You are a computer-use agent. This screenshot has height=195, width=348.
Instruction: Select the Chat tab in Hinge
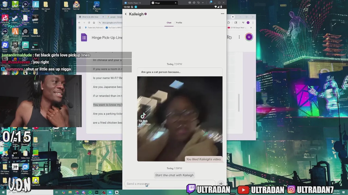[169, 23]
